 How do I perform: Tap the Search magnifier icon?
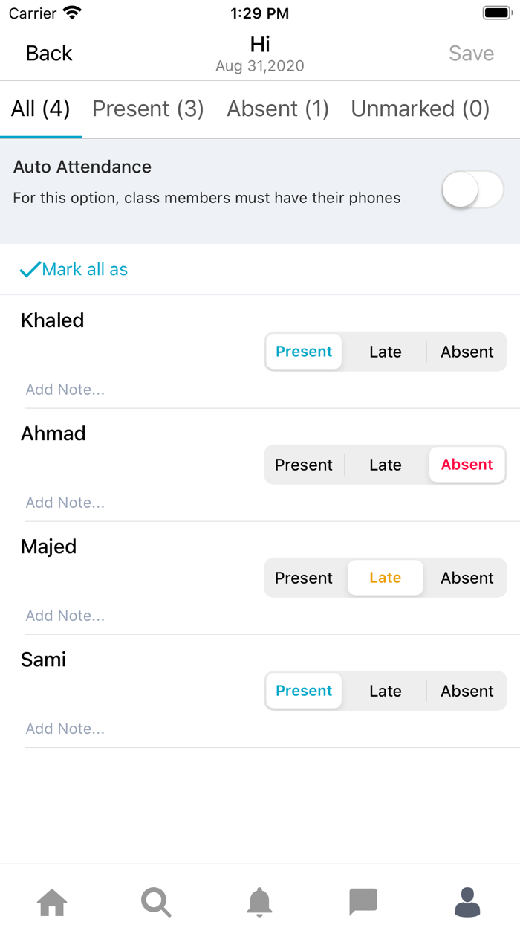[156, 903]
